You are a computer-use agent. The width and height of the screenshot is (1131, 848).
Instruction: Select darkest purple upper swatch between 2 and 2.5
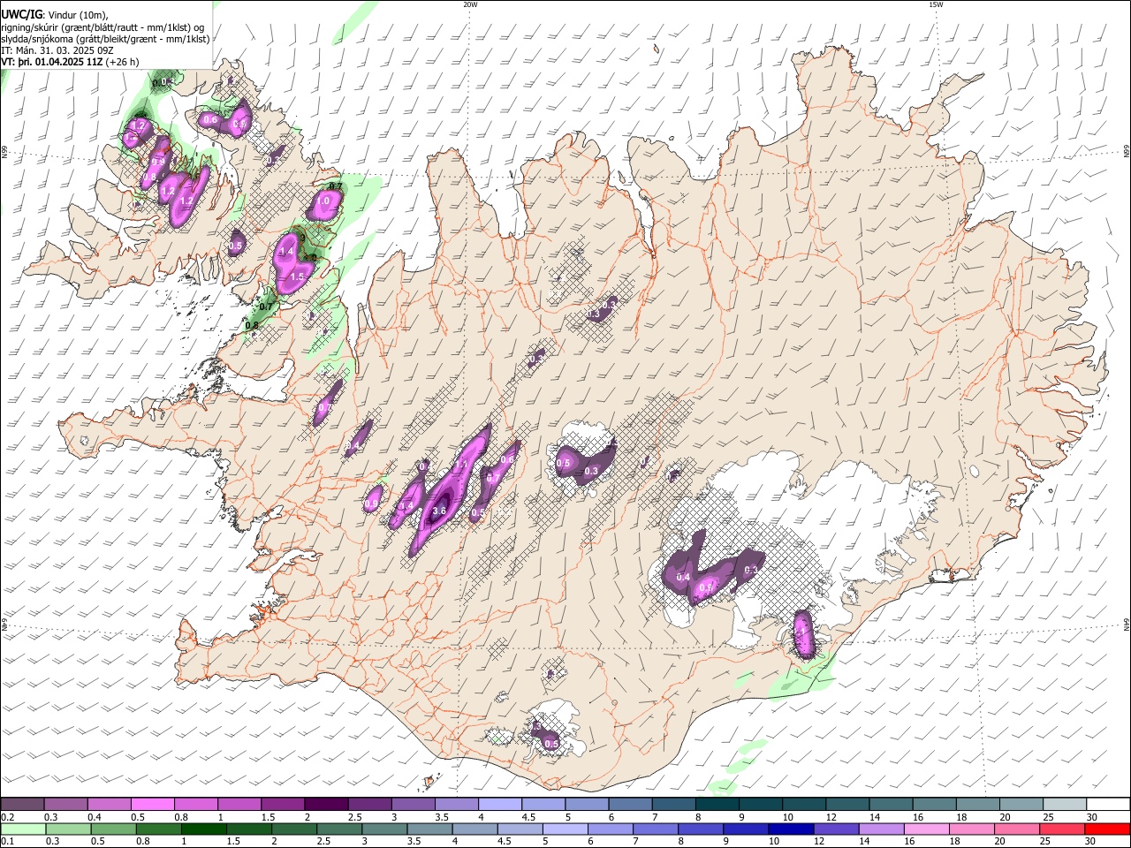pyautogui.click(x=326, y=804)
